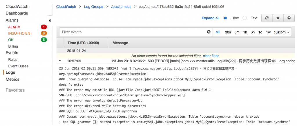Click the orange INSUFFICIENT count badge 8
The width and height of the screenshot is (297, 126).
44,33
